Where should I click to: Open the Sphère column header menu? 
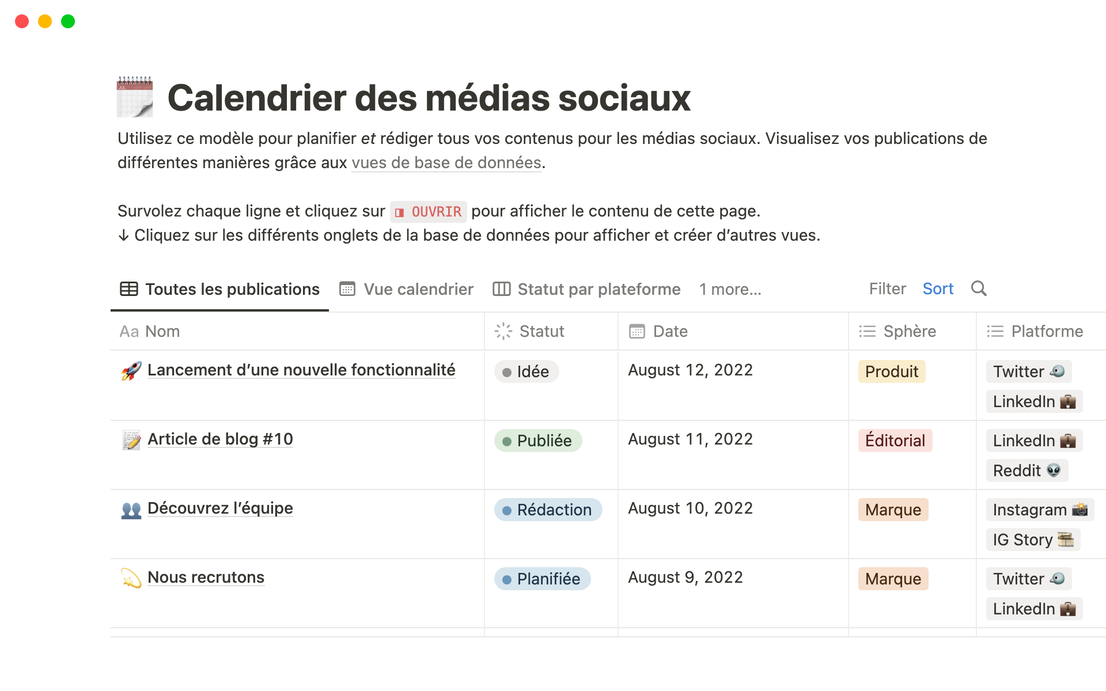click(909, 331)
